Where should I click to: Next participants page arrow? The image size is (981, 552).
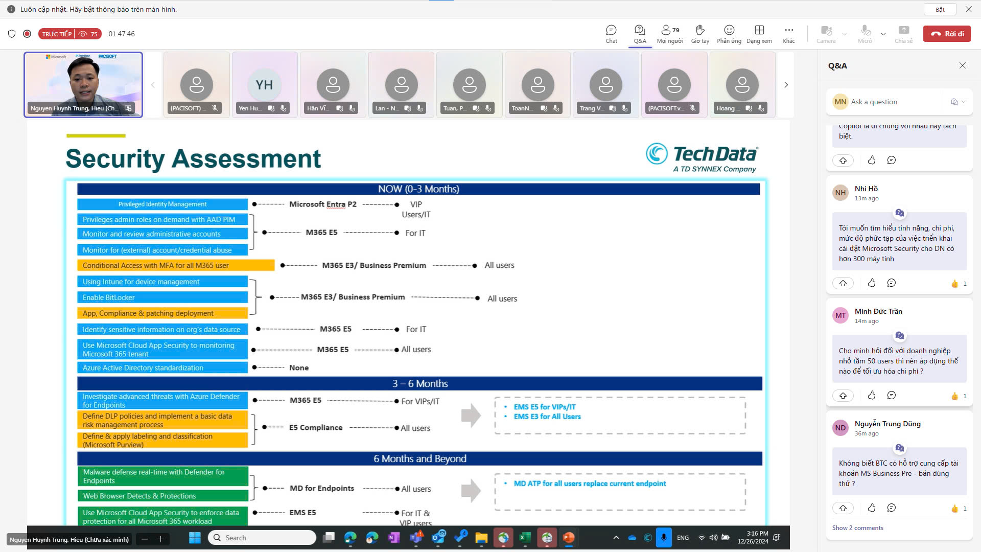coord(786,85)
